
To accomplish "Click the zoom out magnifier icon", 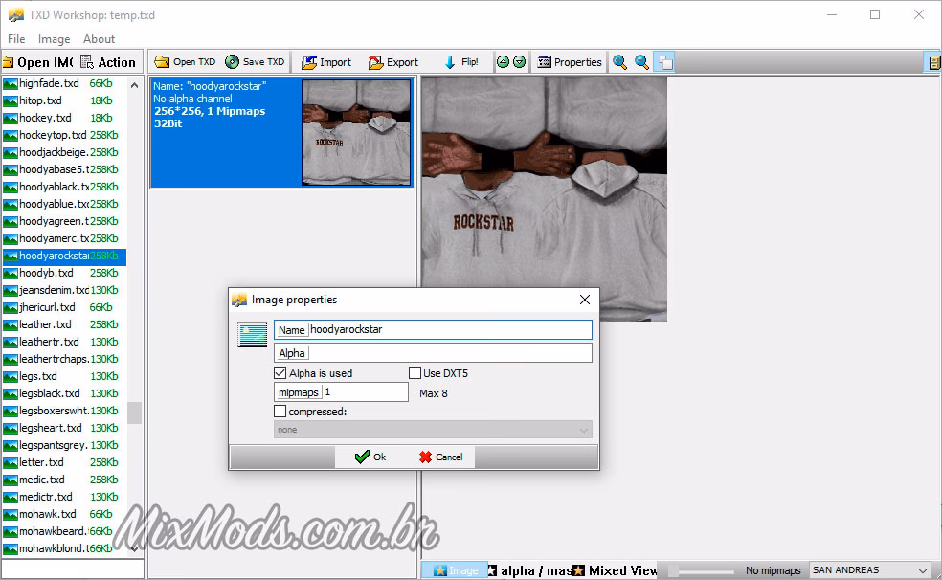I will point(641,62).
